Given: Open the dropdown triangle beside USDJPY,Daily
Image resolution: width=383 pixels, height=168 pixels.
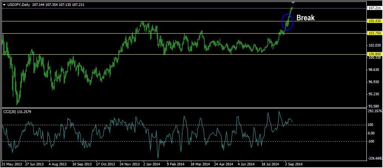Looking at the screenshot, I should [4, 4].
